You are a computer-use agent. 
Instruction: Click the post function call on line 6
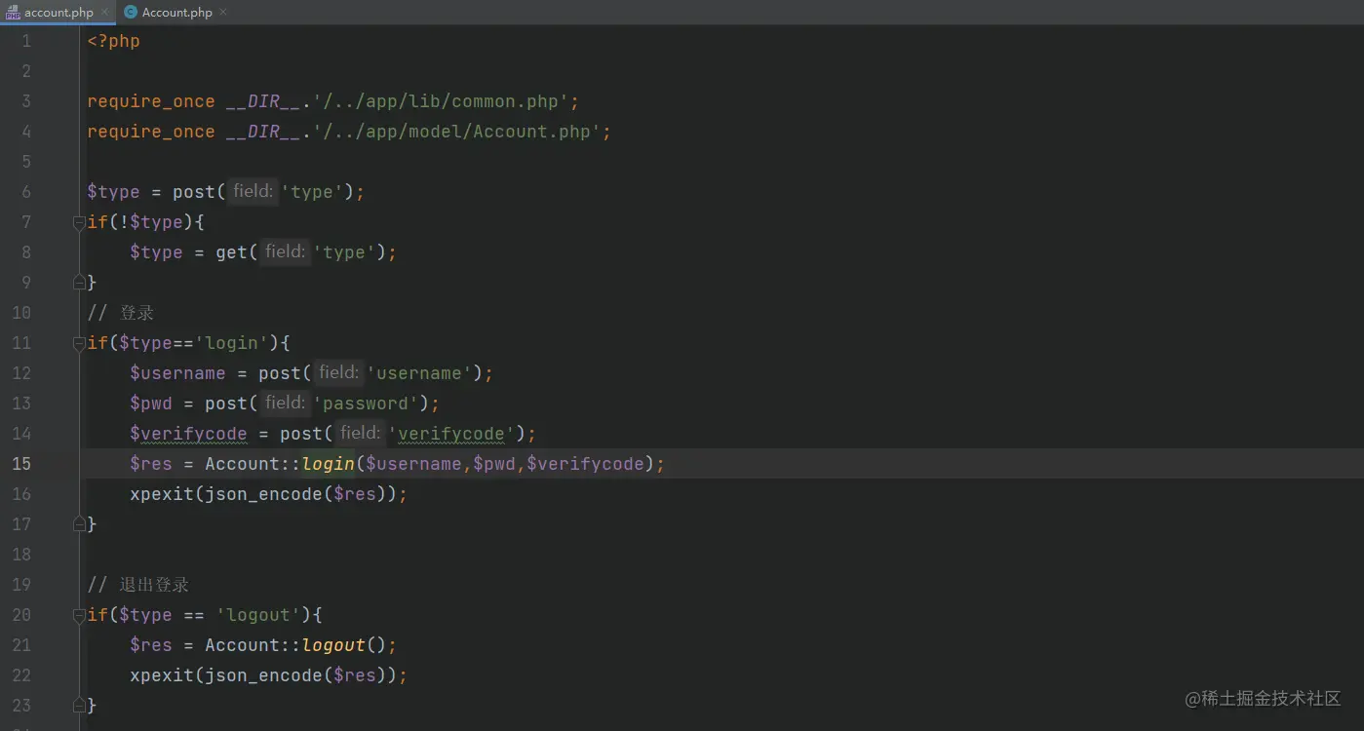pyautogui.click(x=194, y=192)
